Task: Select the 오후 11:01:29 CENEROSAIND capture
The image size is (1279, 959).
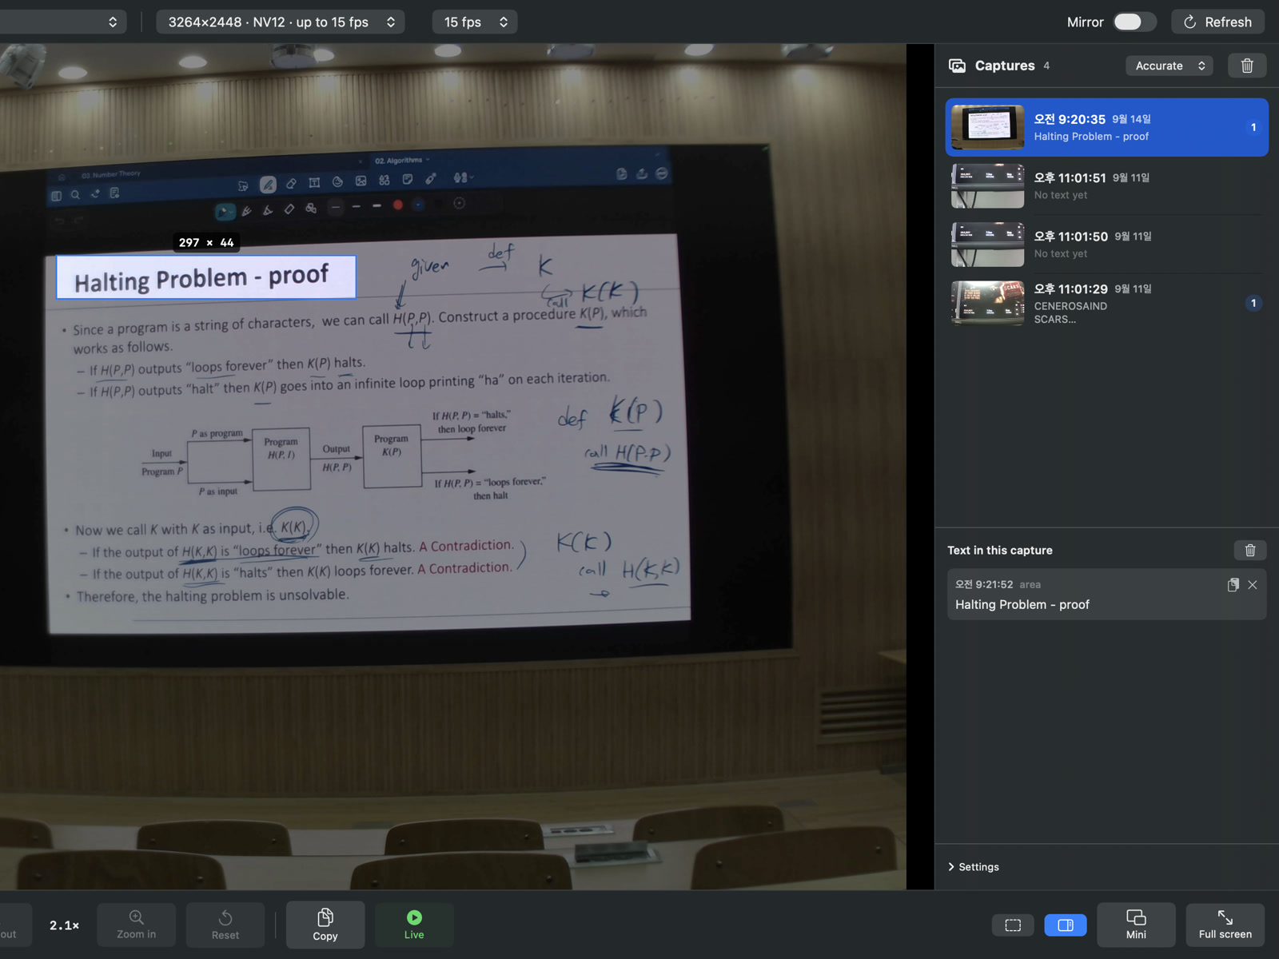Action: click(x=1106, y=303)
